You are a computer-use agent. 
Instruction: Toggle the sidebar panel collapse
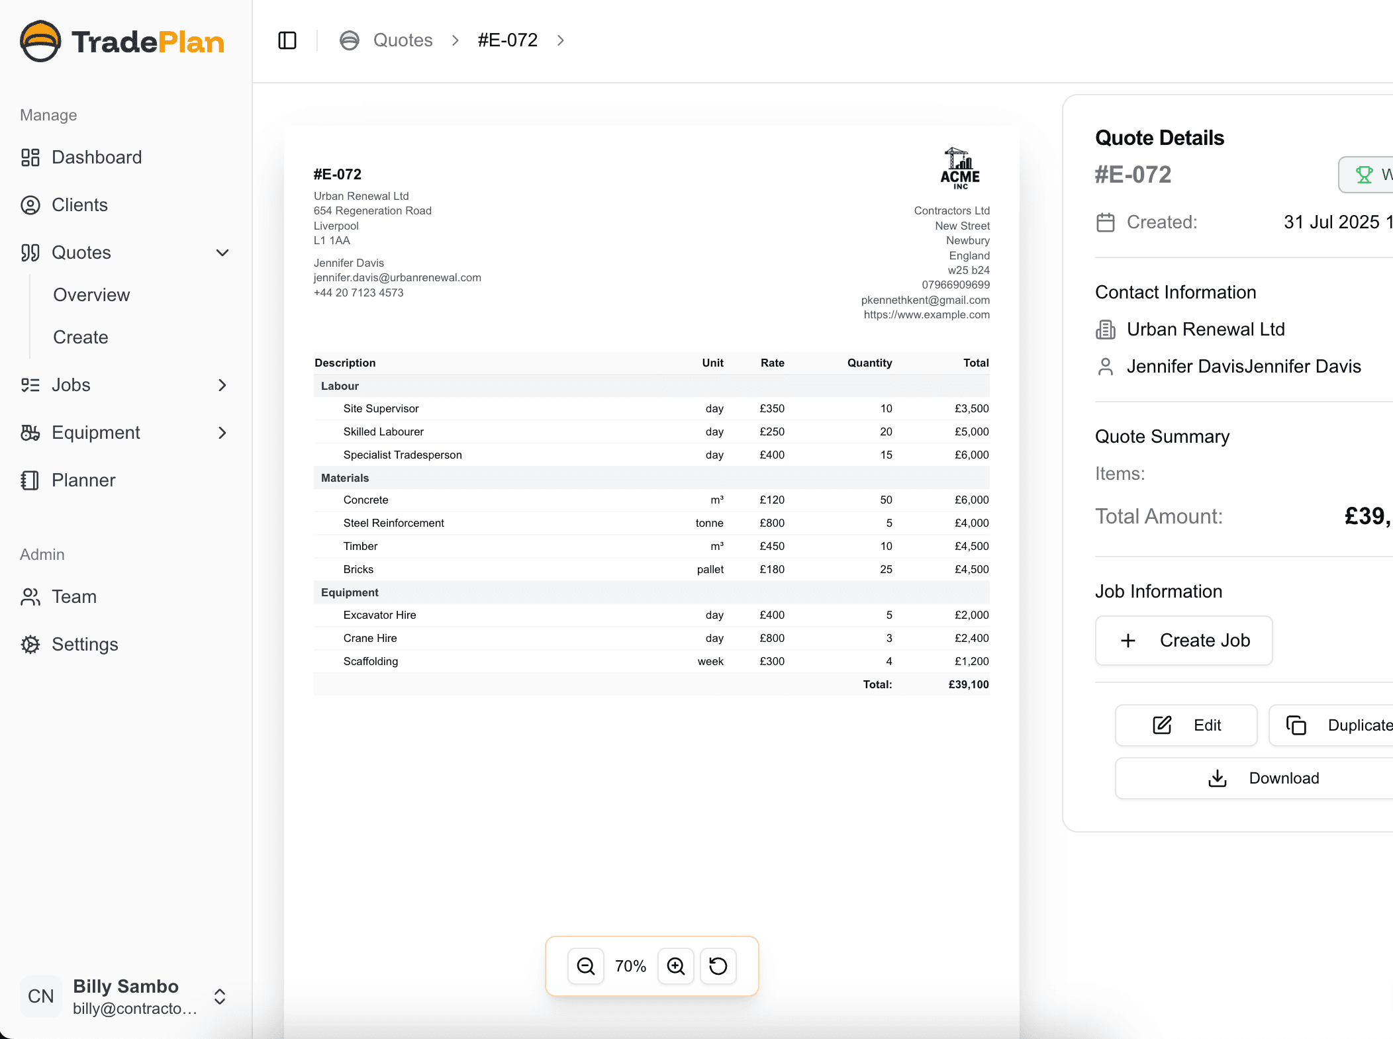(287, 40)
